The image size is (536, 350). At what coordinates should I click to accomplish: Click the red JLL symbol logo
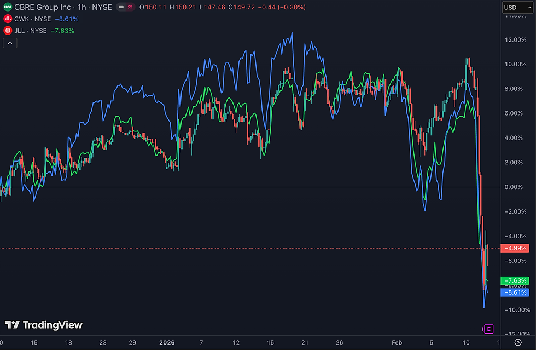click(x=8, y=31)
